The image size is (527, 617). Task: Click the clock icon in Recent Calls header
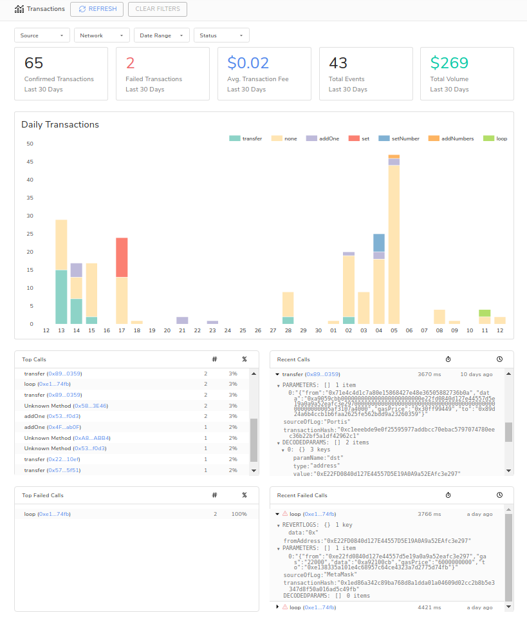pos(499,359)
